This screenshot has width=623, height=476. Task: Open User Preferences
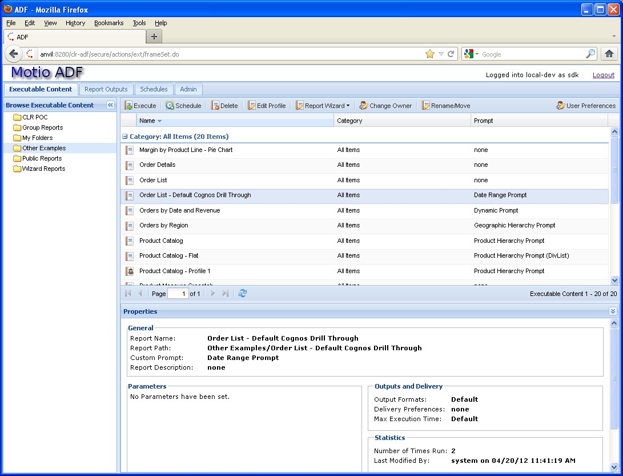click(586, 105)
